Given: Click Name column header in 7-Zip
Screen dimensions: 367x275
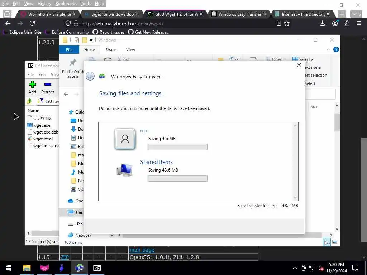Looking at the screenshot, I should 33,111.
